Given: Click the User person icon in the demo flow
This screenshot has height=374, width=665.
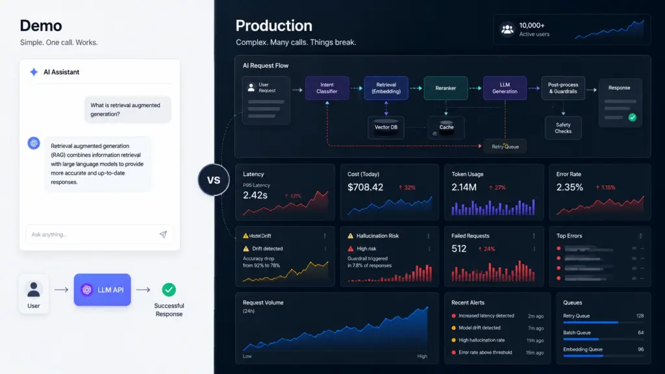Looking at the screenshot, I should (34, 290).
